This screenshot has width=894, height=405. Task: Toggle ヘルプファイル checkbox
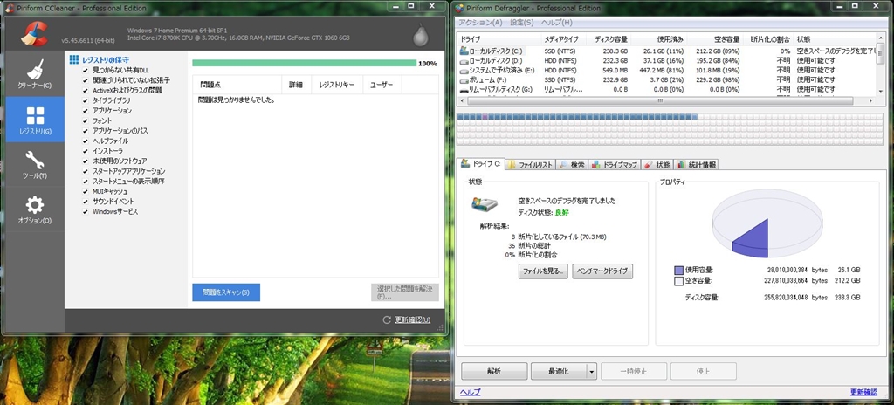(85, 141)
